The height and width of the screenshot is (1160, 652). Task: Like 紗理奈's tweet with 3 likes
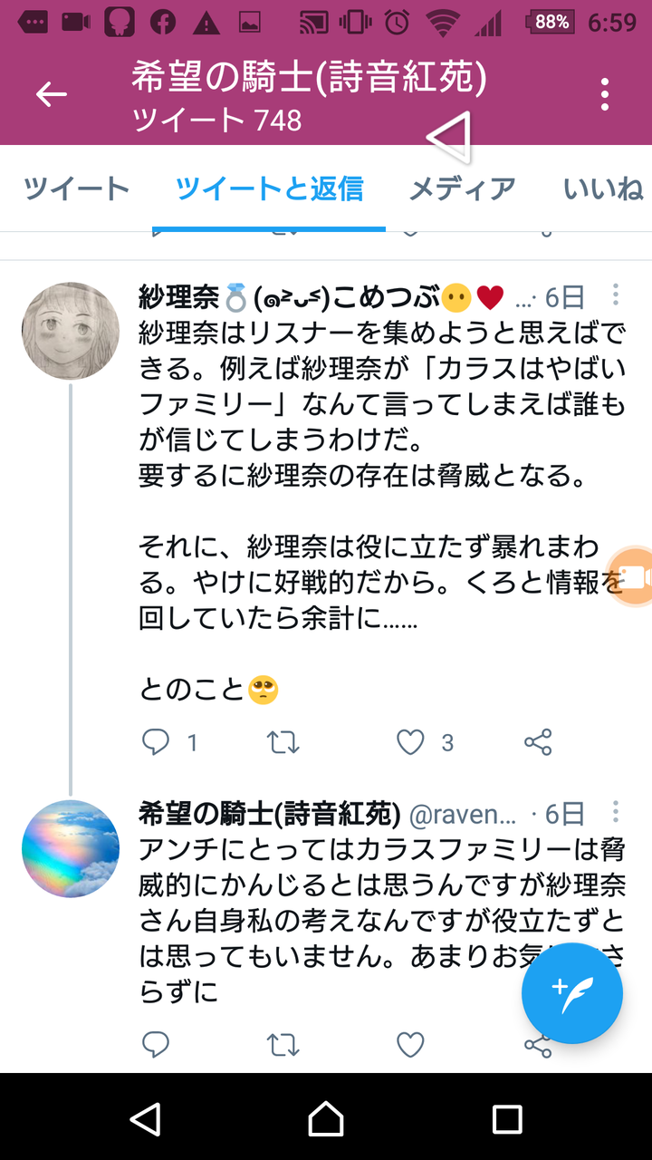(411, 743)
